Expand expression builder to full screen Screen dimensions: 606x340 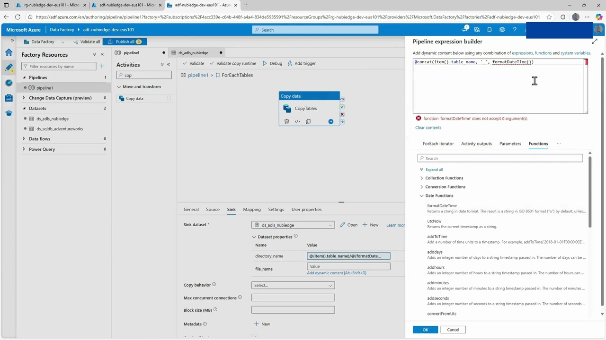595,41
